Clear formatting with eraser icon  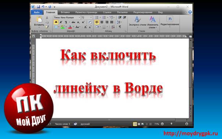click(x=90, y=22)
